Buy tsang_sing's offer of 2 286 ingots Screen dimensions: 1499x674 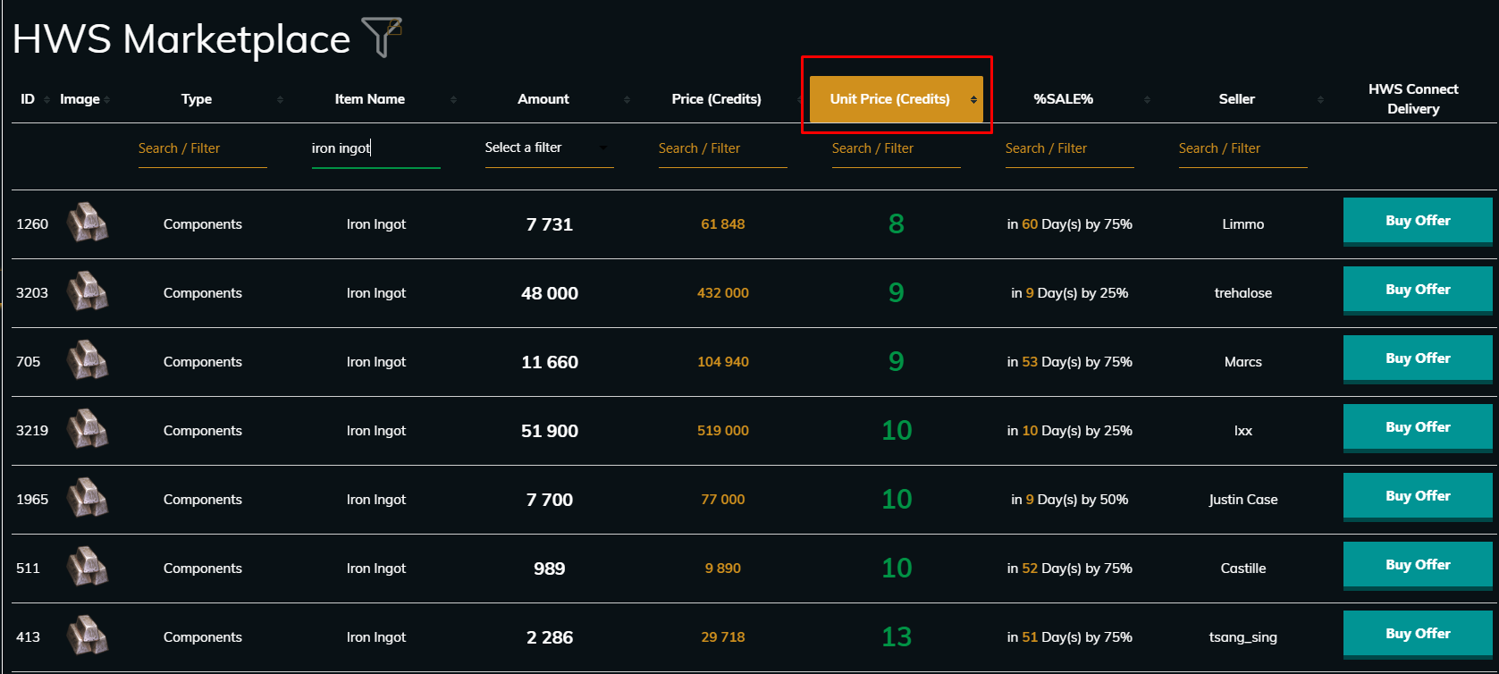click(1417, 634)
